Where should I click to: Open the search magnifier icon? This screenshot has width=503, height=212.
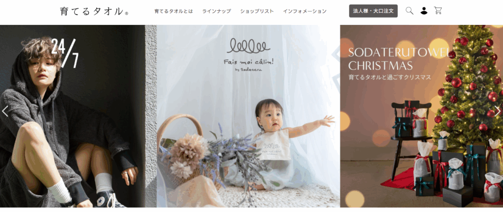(409, 11)
